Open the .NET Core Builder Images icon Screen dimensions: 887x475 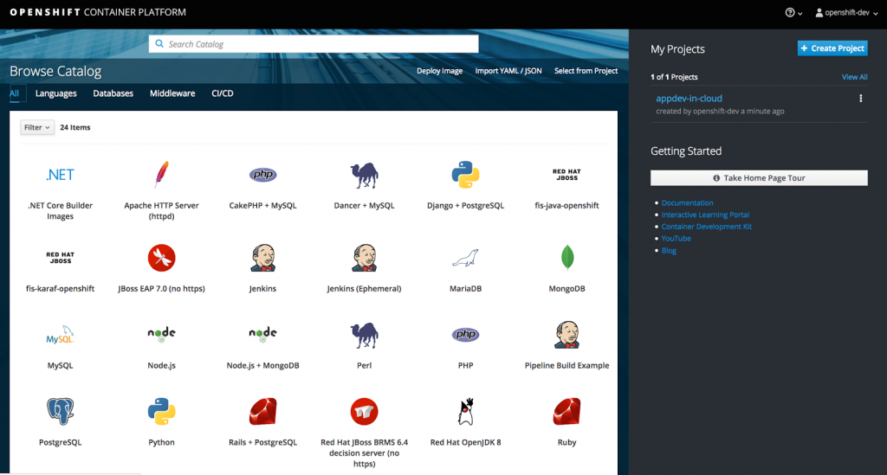click(x=60, y=175)
